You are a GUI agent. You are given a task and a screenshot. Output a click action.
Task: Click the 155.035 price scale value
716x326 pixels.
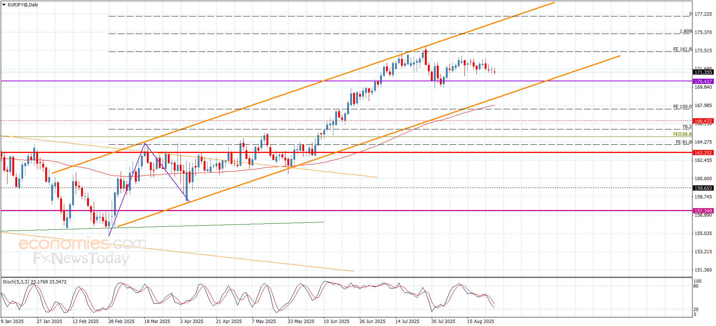point(703,233)
